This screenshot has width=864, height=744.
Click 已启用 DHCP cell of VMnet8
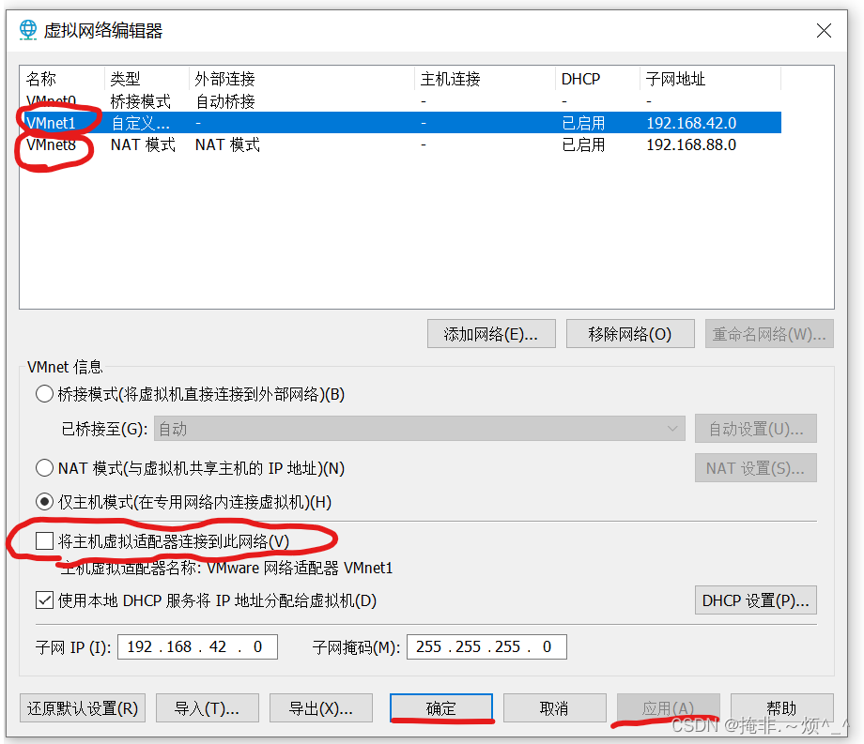[583, 144]
